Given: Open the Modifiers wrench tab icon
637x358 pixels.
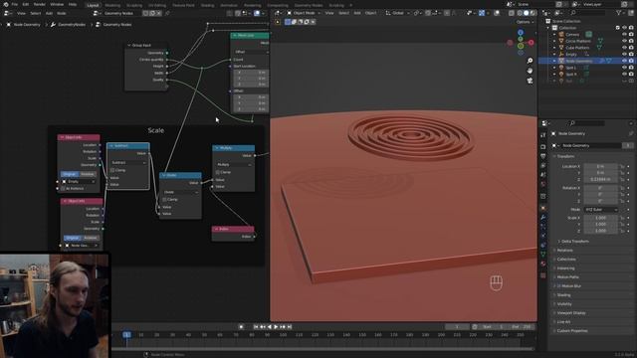Looking at the screenshot, I should click(543, 218).
